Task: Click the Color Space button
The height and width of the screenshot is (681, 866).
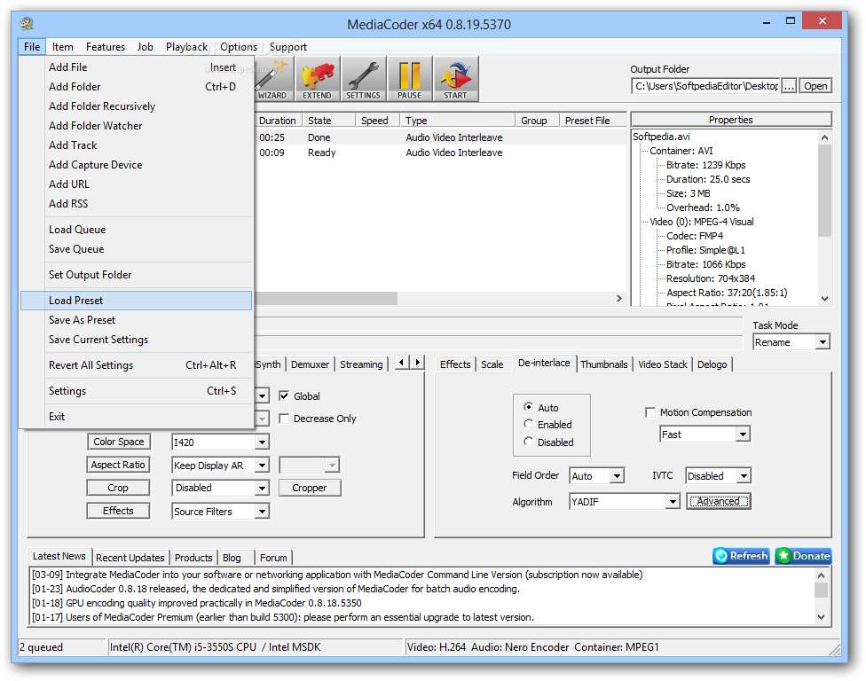Action: pyautogui.click(x=118, y=442)
